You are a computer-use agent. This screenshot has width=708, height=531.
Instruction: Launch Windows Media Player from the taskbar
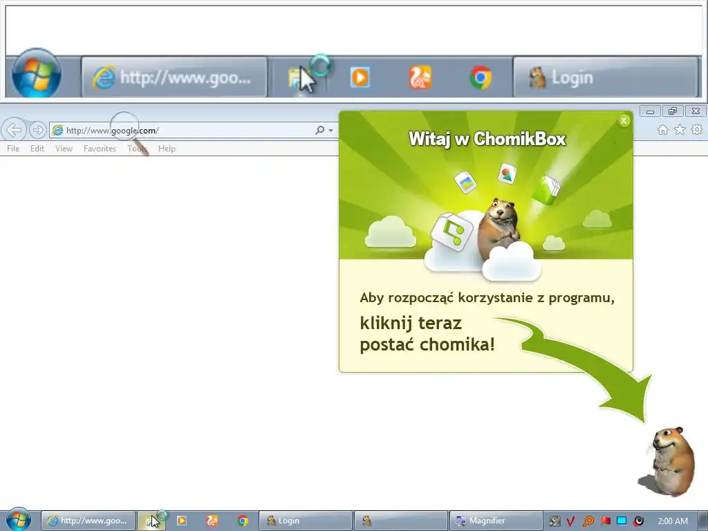click(182, 521)
